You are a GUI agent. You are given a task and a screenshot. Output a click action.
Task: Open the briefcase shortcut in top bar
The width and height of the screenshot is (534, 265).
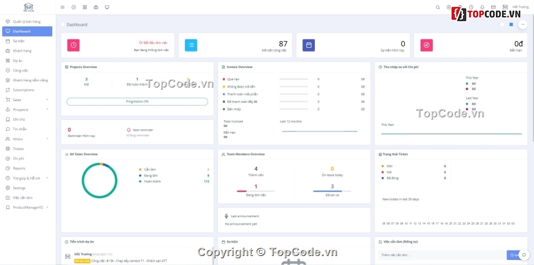[x=96, y=7]
